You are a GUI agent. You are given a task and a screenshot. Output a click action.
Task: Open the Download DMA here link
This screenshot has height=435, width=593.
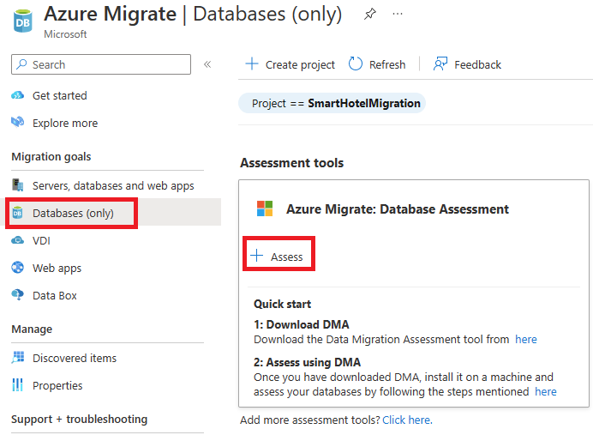526,339
